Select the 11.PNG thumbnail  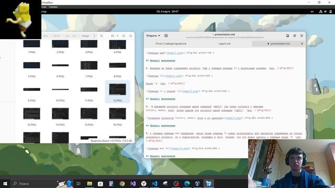click(x=89, y=89)
